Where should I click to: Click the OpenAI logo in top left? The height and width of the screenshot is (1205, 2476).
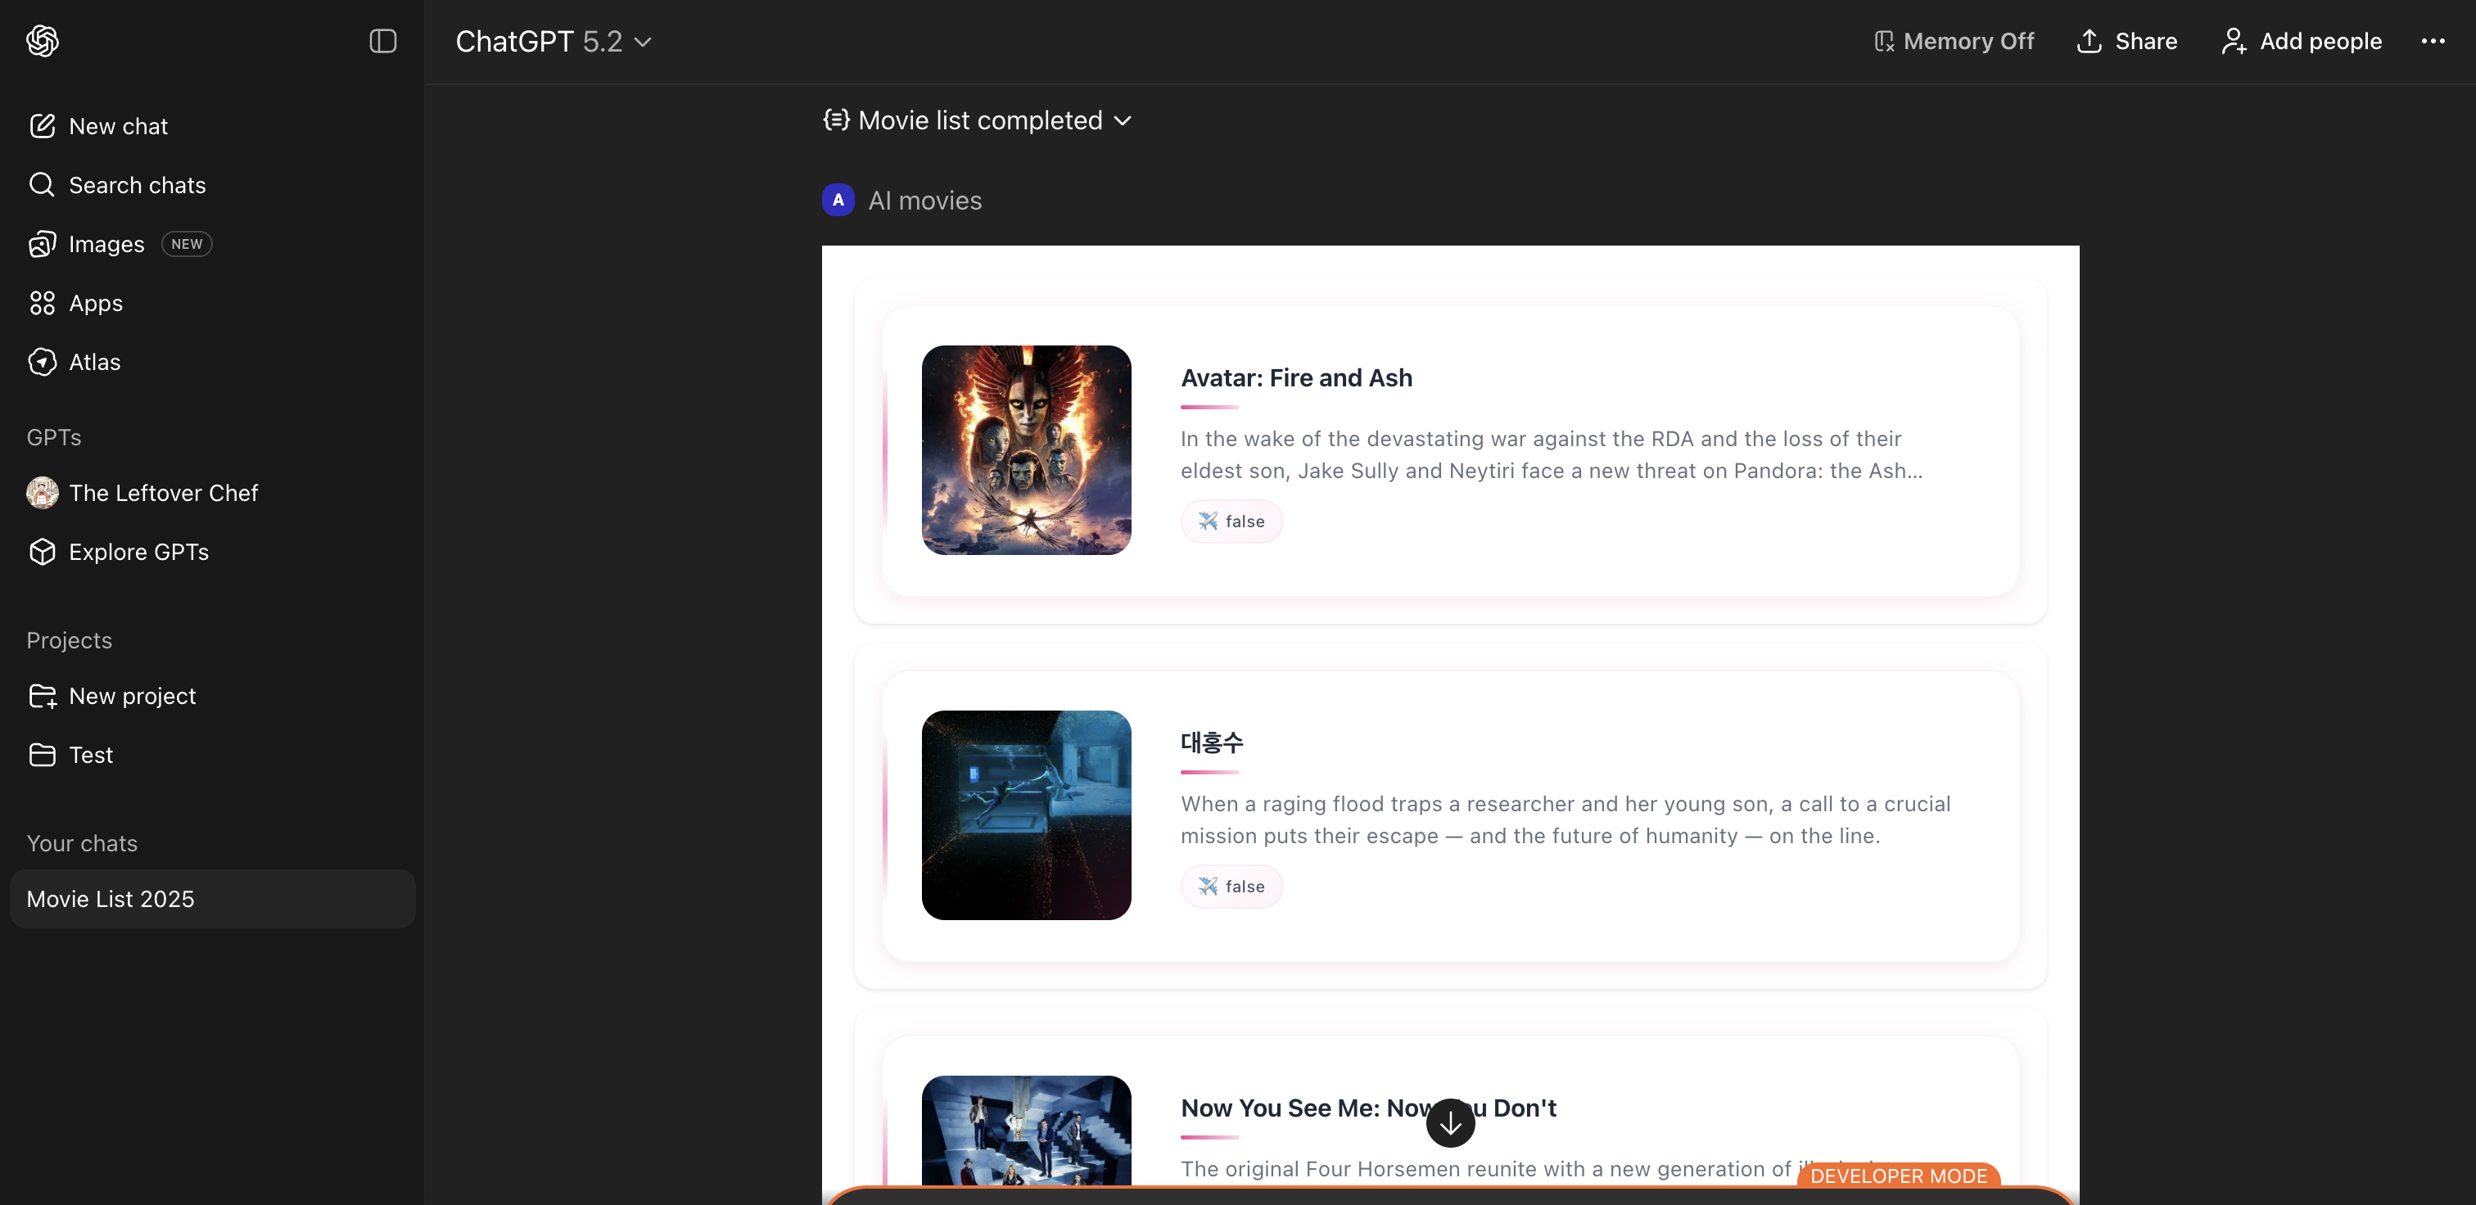coord(43,40)
